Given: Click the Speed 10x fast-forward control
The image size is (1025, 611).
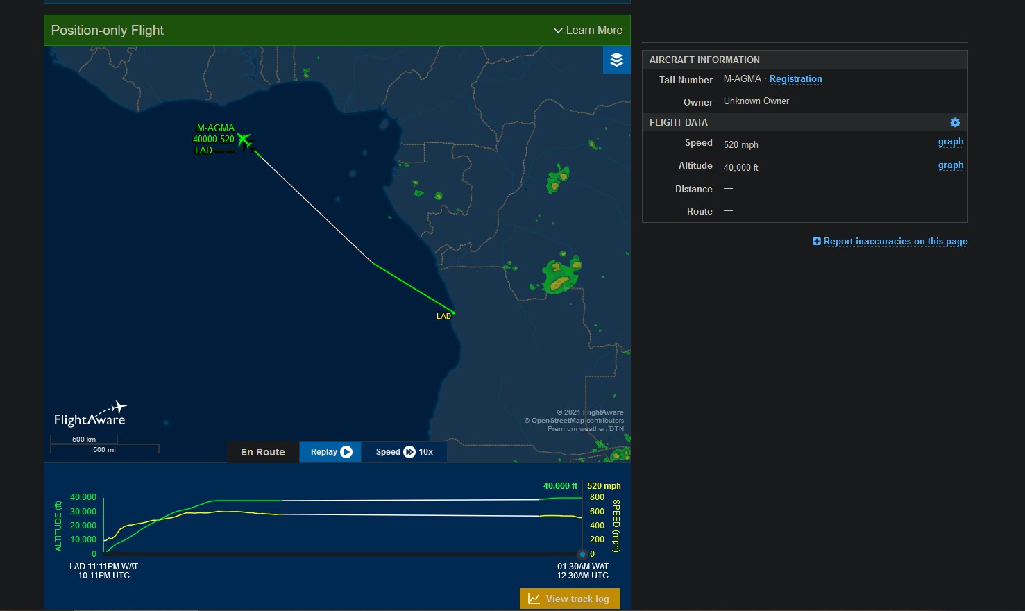Looking at the screenshot, I should point(404,452).
